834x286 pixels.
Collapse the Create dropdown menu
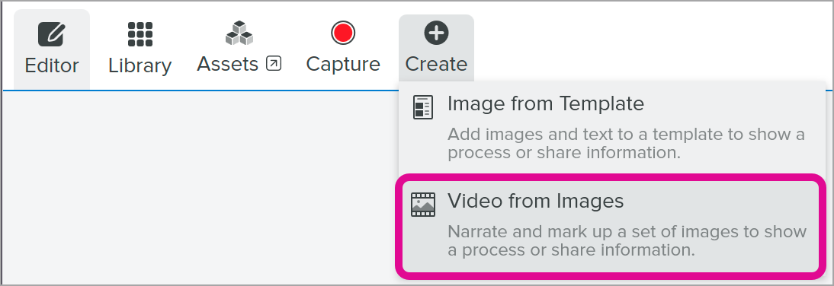point(436,49)
